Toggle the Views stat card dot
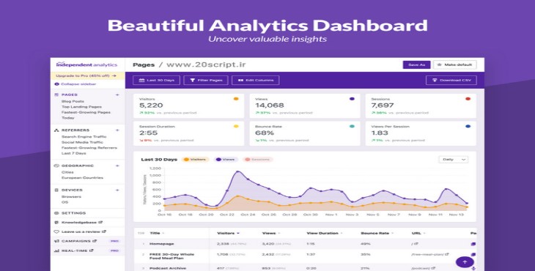Screen dimensions: 535x271 (x=352, y=99)
